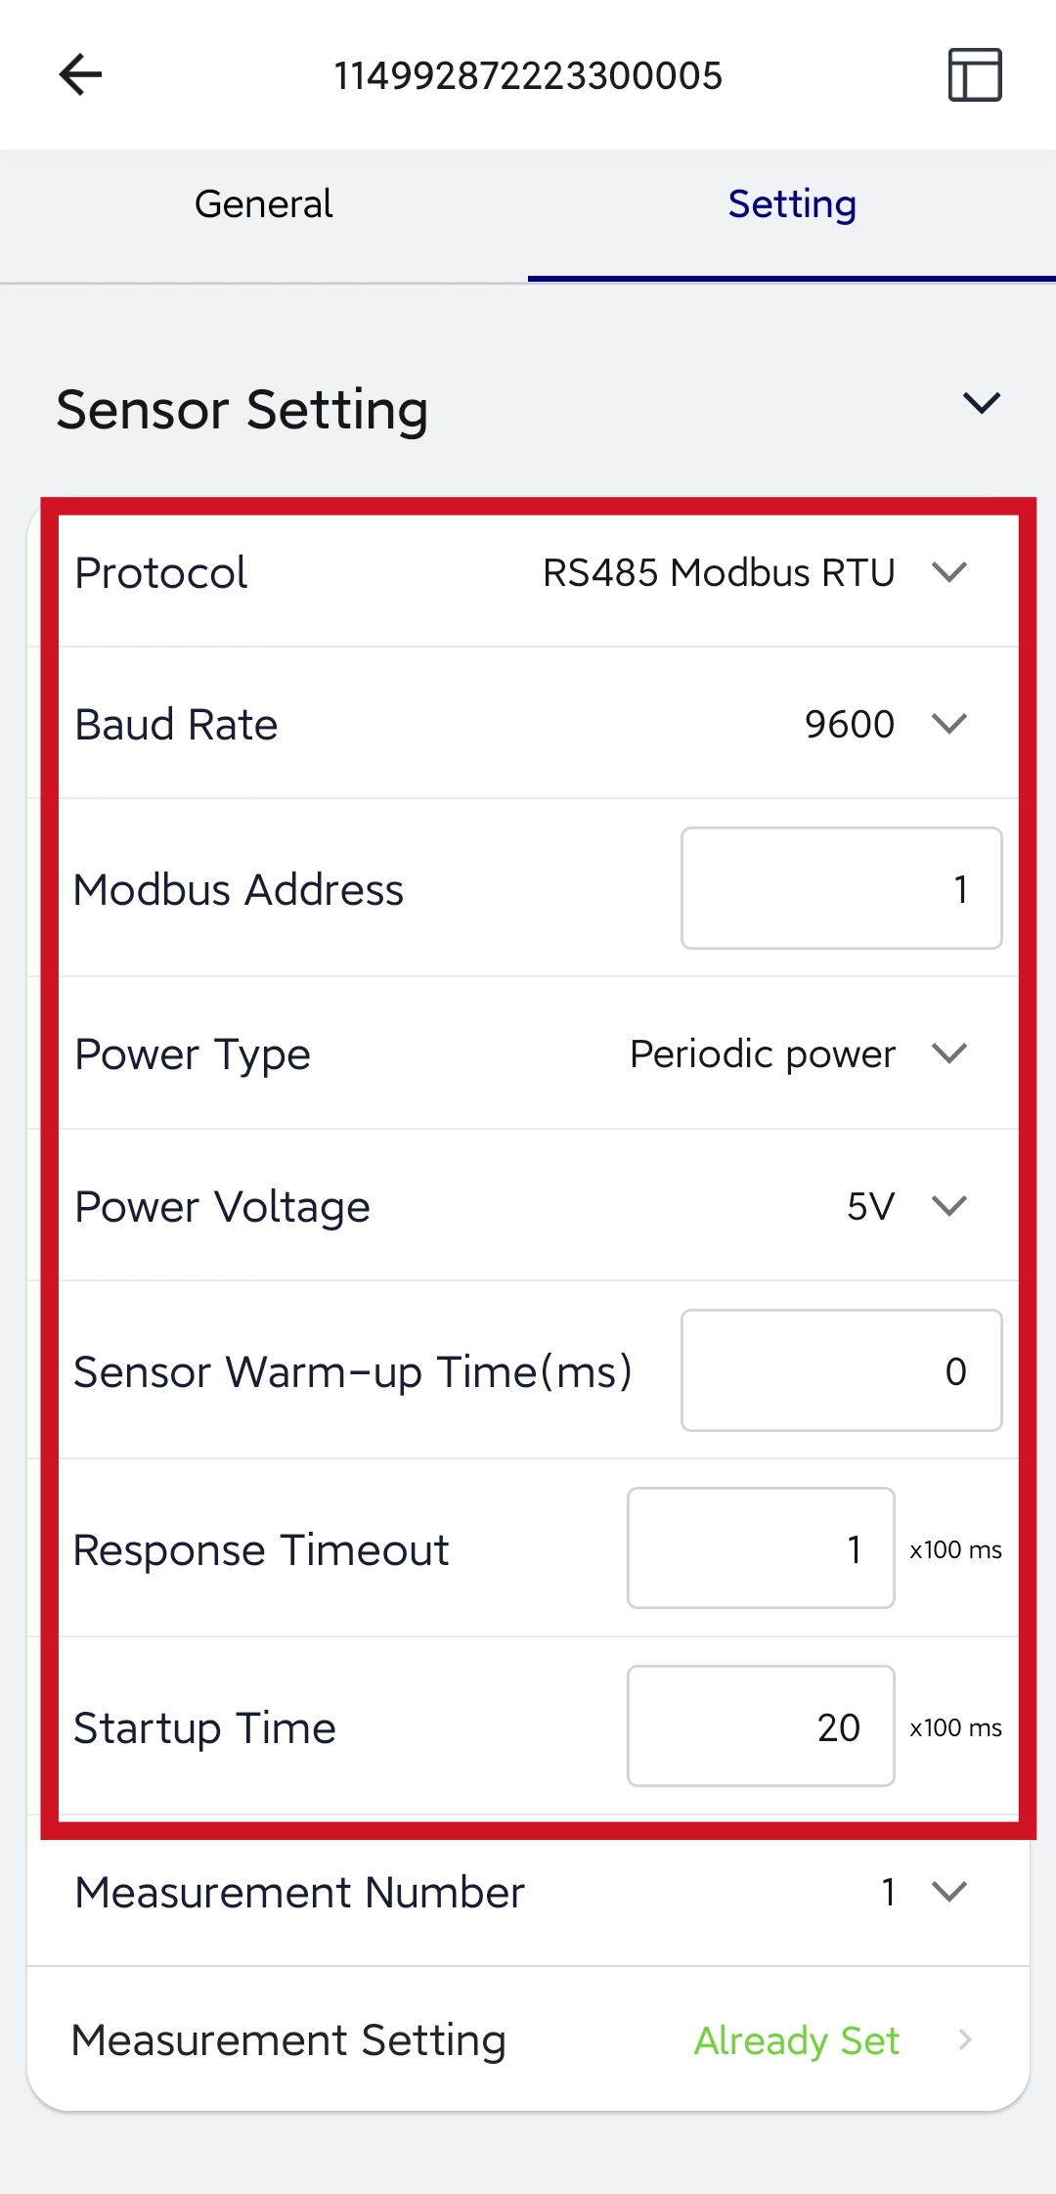Screen dimensions: 1056x2194
Task: Tap the arrow beside Already Set
Action: (965, 2040)
